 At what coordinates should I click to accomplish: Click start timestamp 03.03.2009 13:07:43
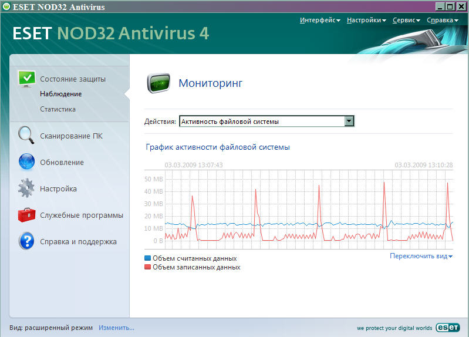194,165
